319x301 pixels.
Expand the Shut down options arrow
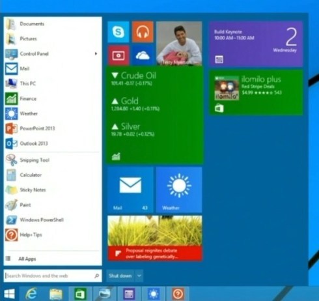(x=139, y=276)
